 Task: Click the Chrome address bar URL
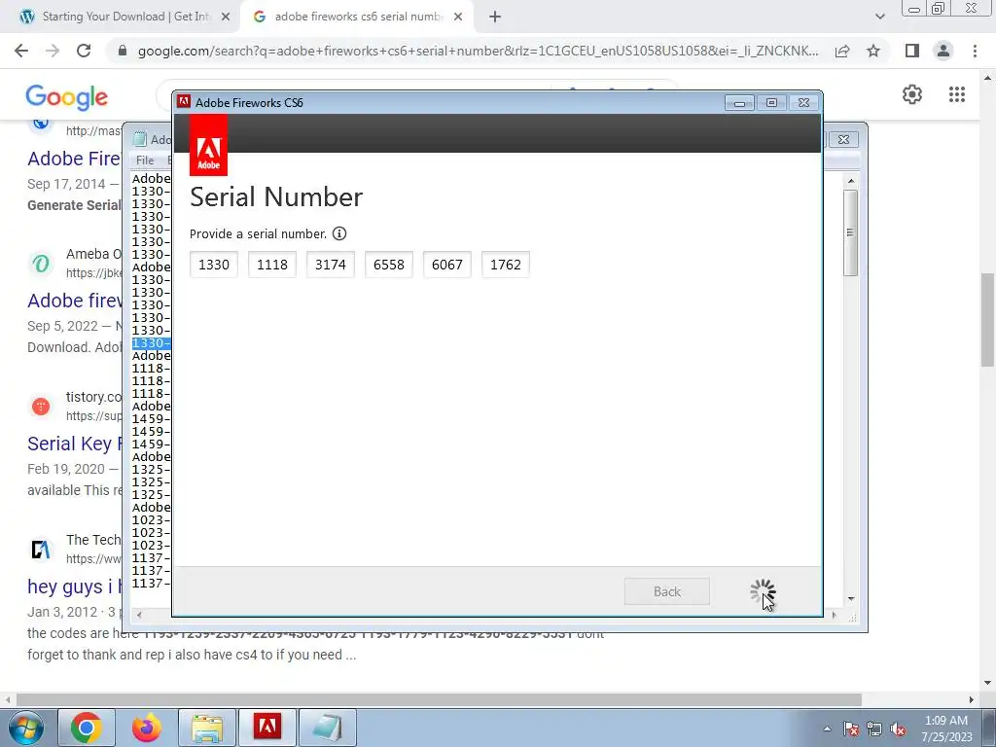(x=478, y=51)
